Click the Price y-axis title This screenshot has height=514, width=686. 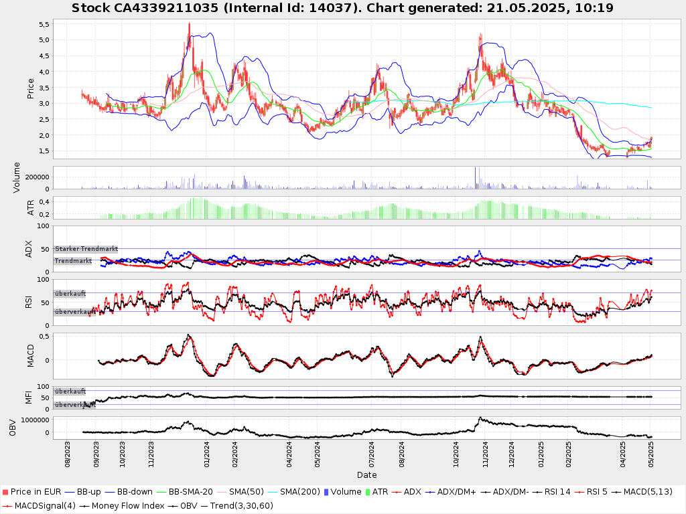click(x=30, y=89)
